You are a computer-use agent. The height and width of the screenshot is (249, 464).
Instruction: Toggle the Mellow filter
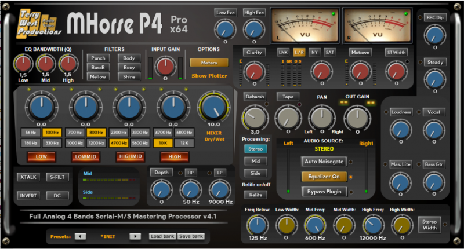coord(98,76)
